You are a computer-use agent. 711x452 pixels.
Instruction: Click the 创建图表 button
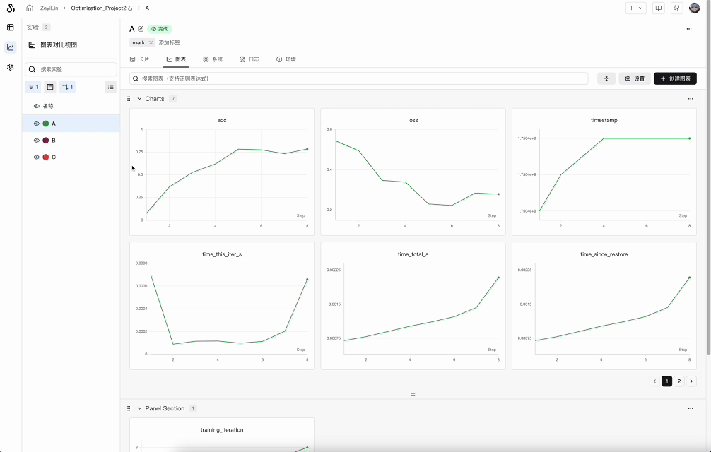click(675, 78)
